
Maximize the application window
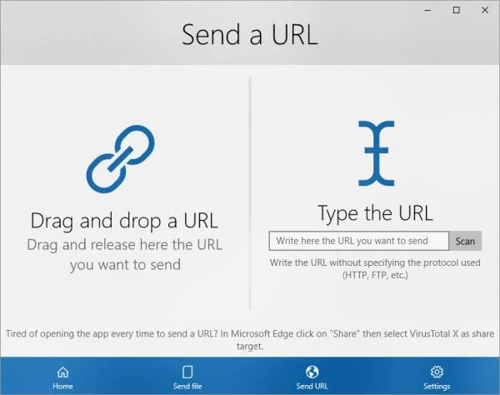[x=457, y=10]
